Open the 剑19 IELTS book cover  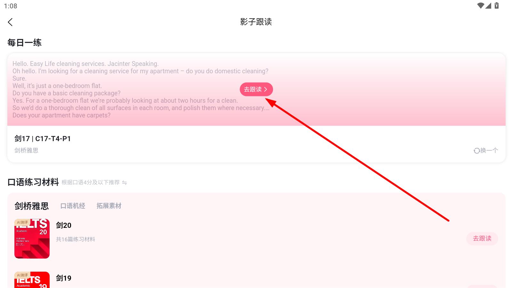[x=32, y=280]
